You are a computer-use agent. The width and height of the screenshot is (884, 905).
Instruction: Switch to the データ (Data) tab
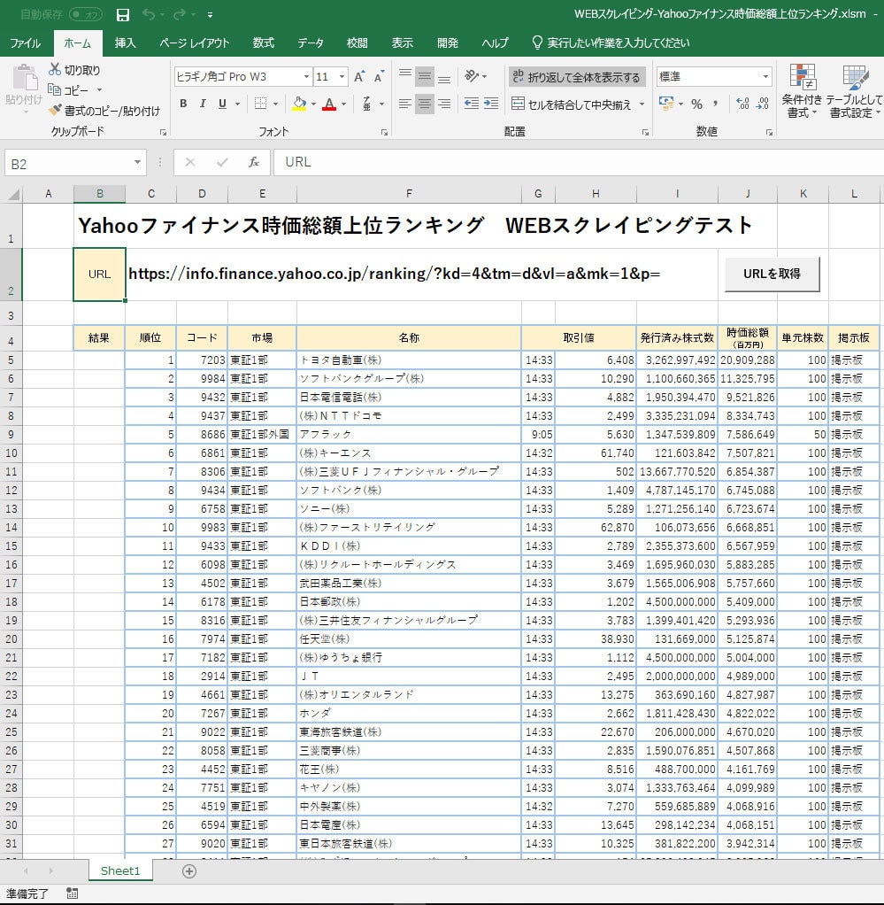pos(311,43)
